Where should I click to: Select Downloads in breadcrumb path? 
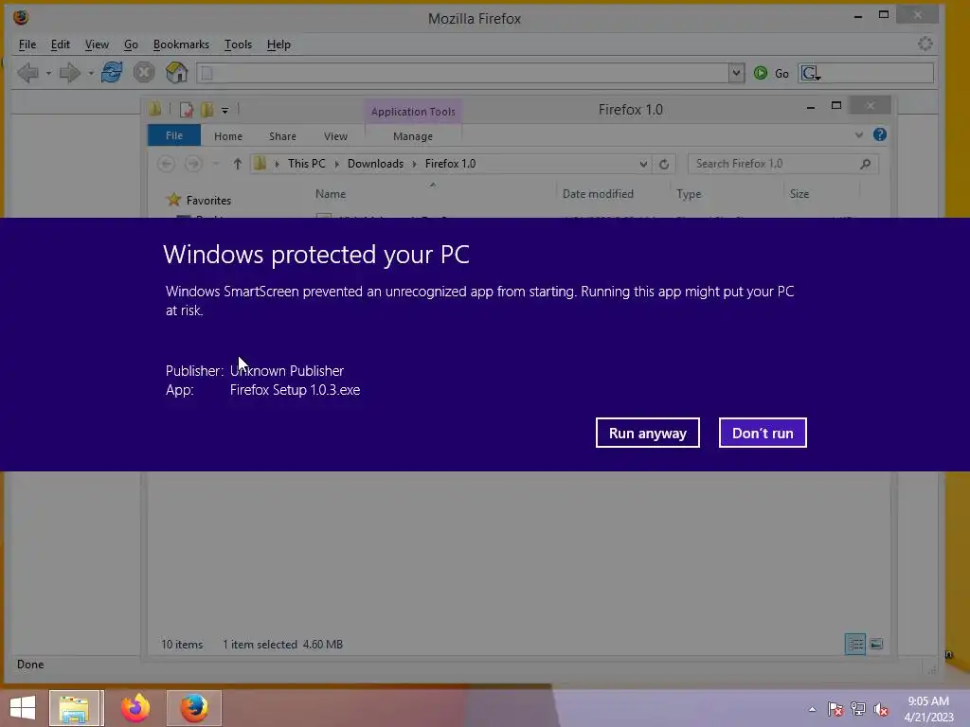click(x=375, y=164)
